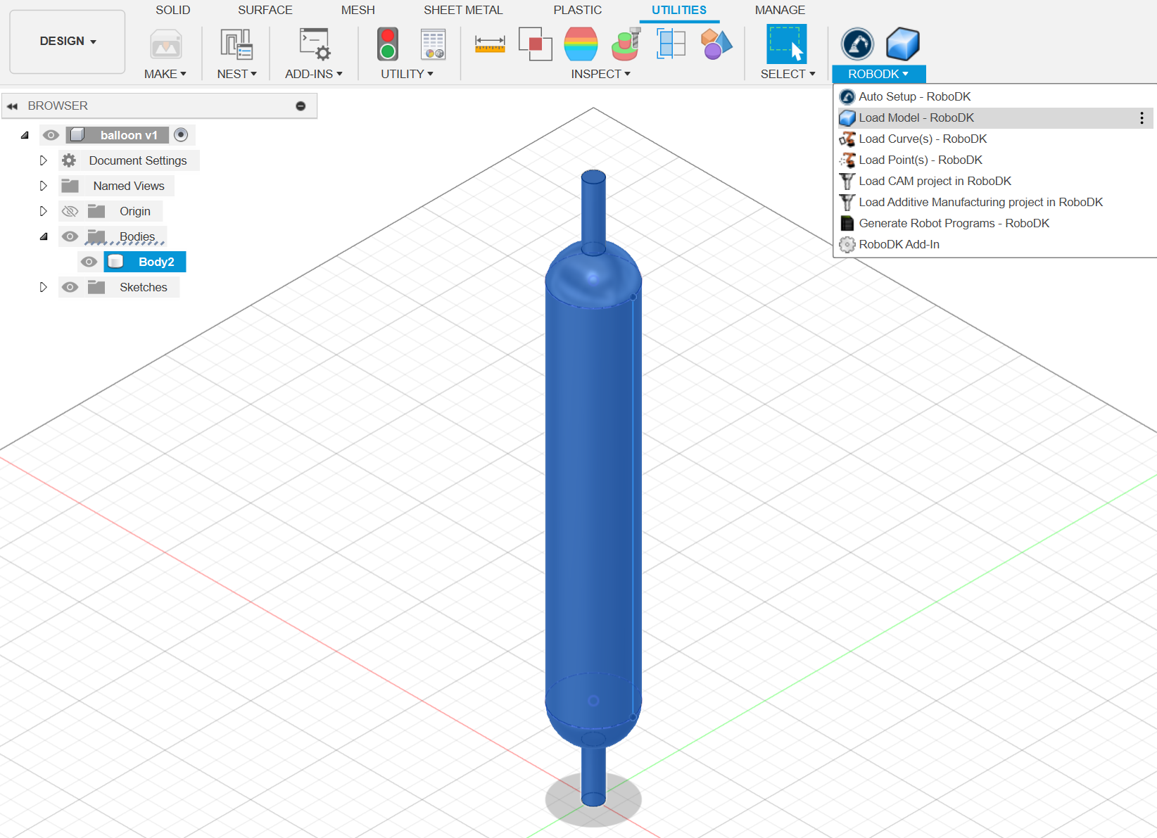The width and height of the screenshot is (1157, 838).
Task: Choose Load Curve(s) - RoboDK entry
Action: [995, 139]
